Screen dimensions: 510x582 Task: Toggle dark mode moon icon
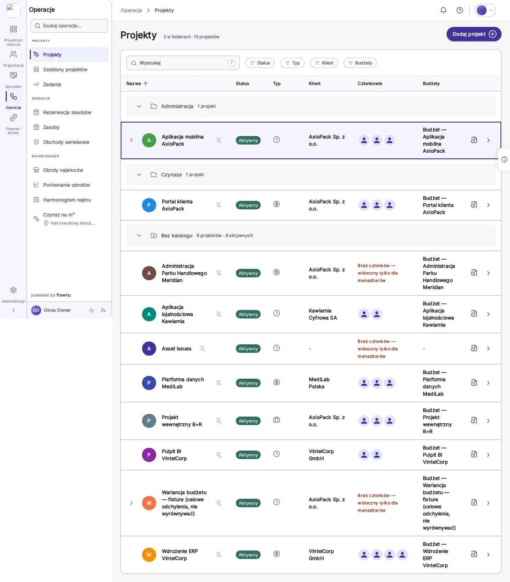[92, 310]
